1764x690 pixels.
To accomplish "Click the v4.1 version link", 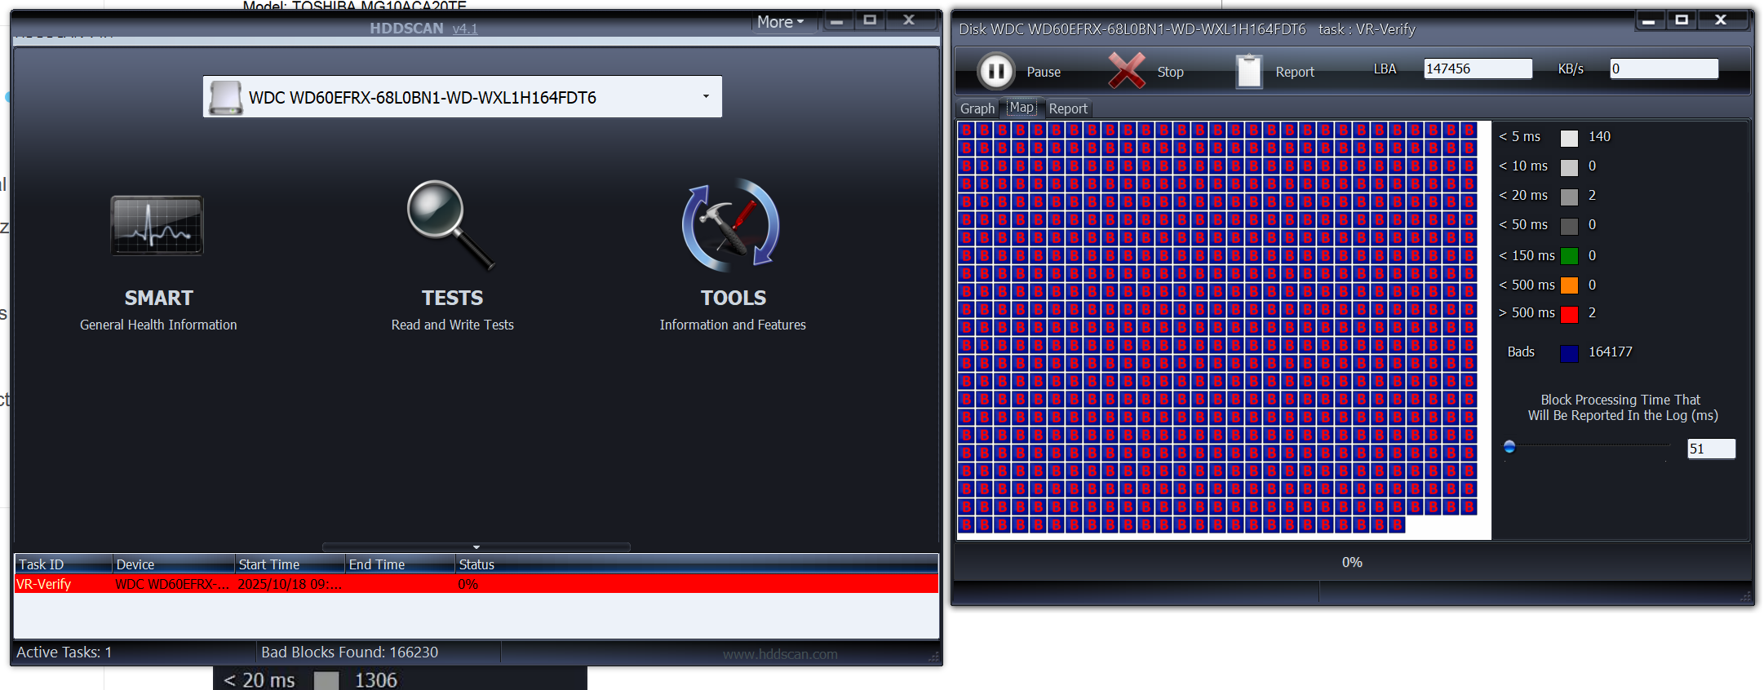I will tap(465, 29).
